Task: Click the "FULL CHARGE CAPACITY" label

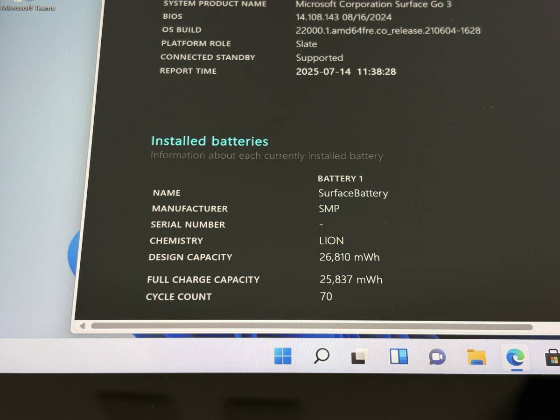Action: (x=203, y=280)
